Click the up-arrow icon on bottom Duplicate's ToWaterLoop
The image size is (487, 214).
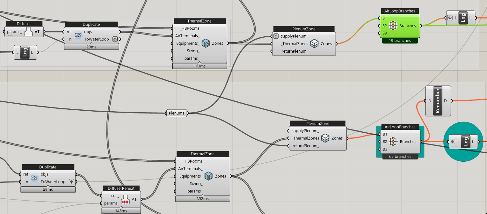71,182
